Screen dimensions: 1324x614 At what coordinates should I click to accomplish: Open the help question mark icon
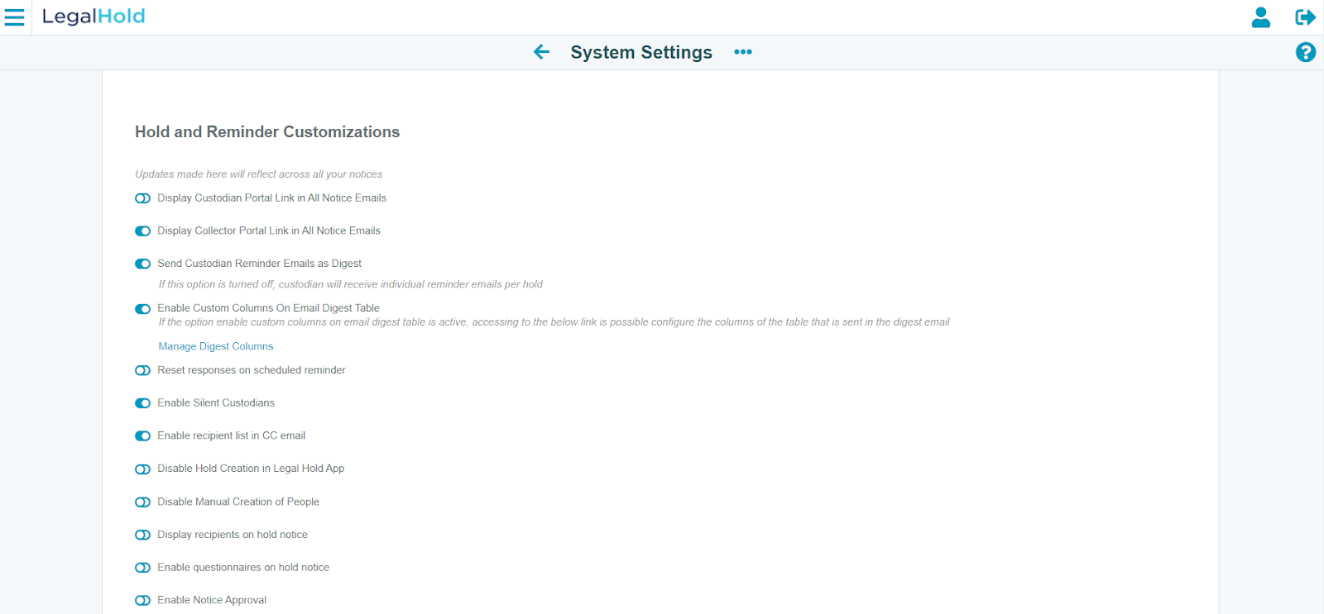[1306, 52]
